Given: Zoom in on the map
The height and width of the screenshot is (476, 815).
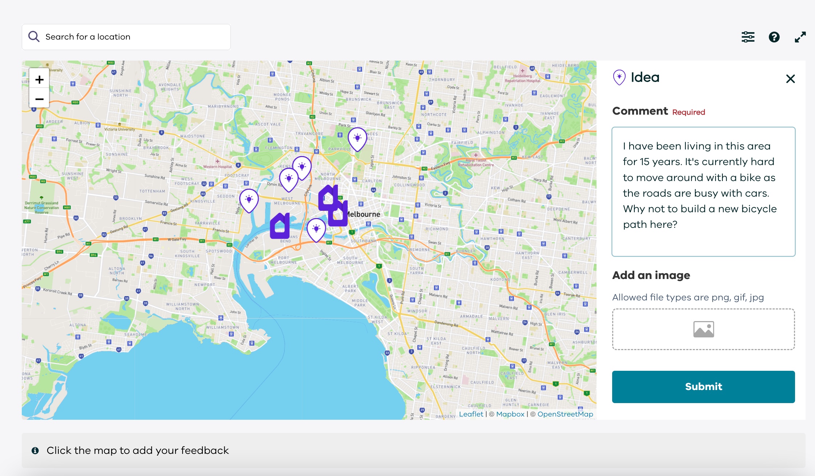Looking at the screenshot, I should click(39, 79).
